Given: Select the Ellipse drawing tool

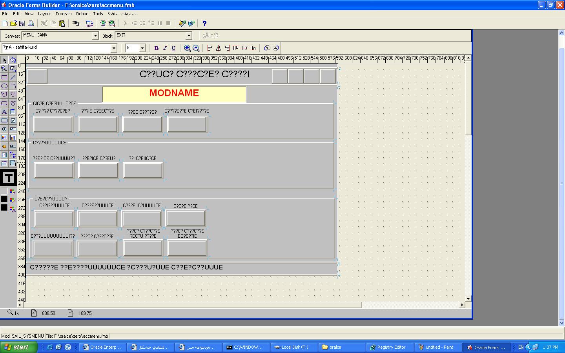Looking at the screenshot, I should click(x=4, y=86).
